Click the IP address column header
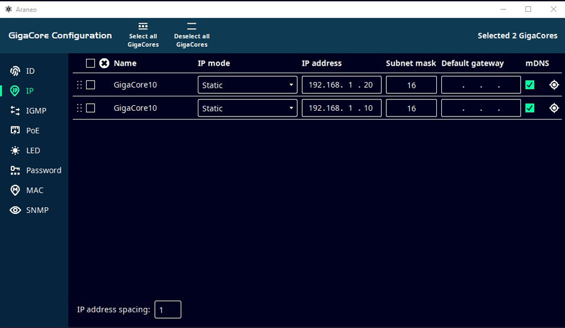This screenshot has width=565, height=328. tap(321, 63)
